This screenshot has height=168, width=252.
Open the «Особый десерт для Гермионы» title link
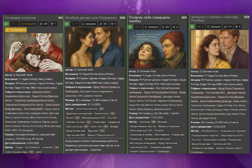(91, 18)
